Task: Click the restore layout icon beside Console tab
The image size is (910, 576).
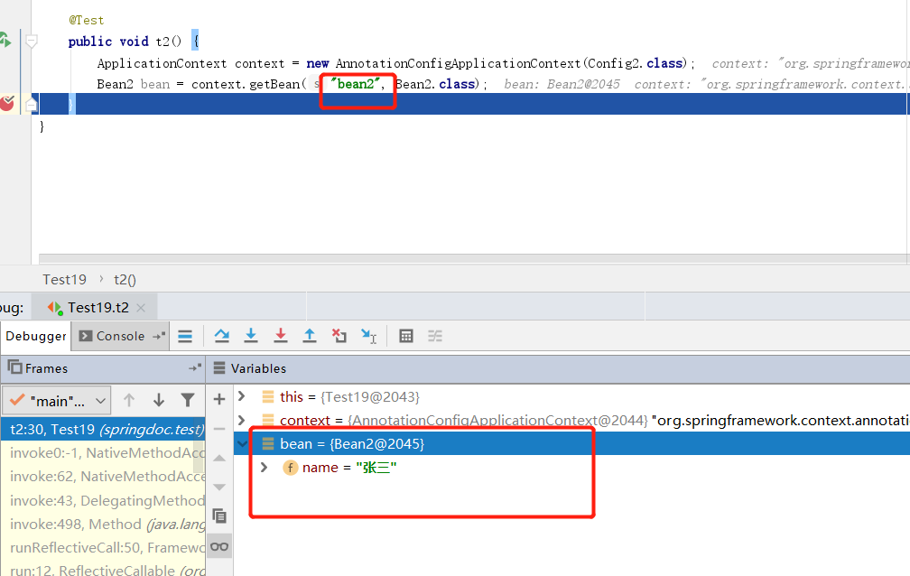Action: pos(159,336)
